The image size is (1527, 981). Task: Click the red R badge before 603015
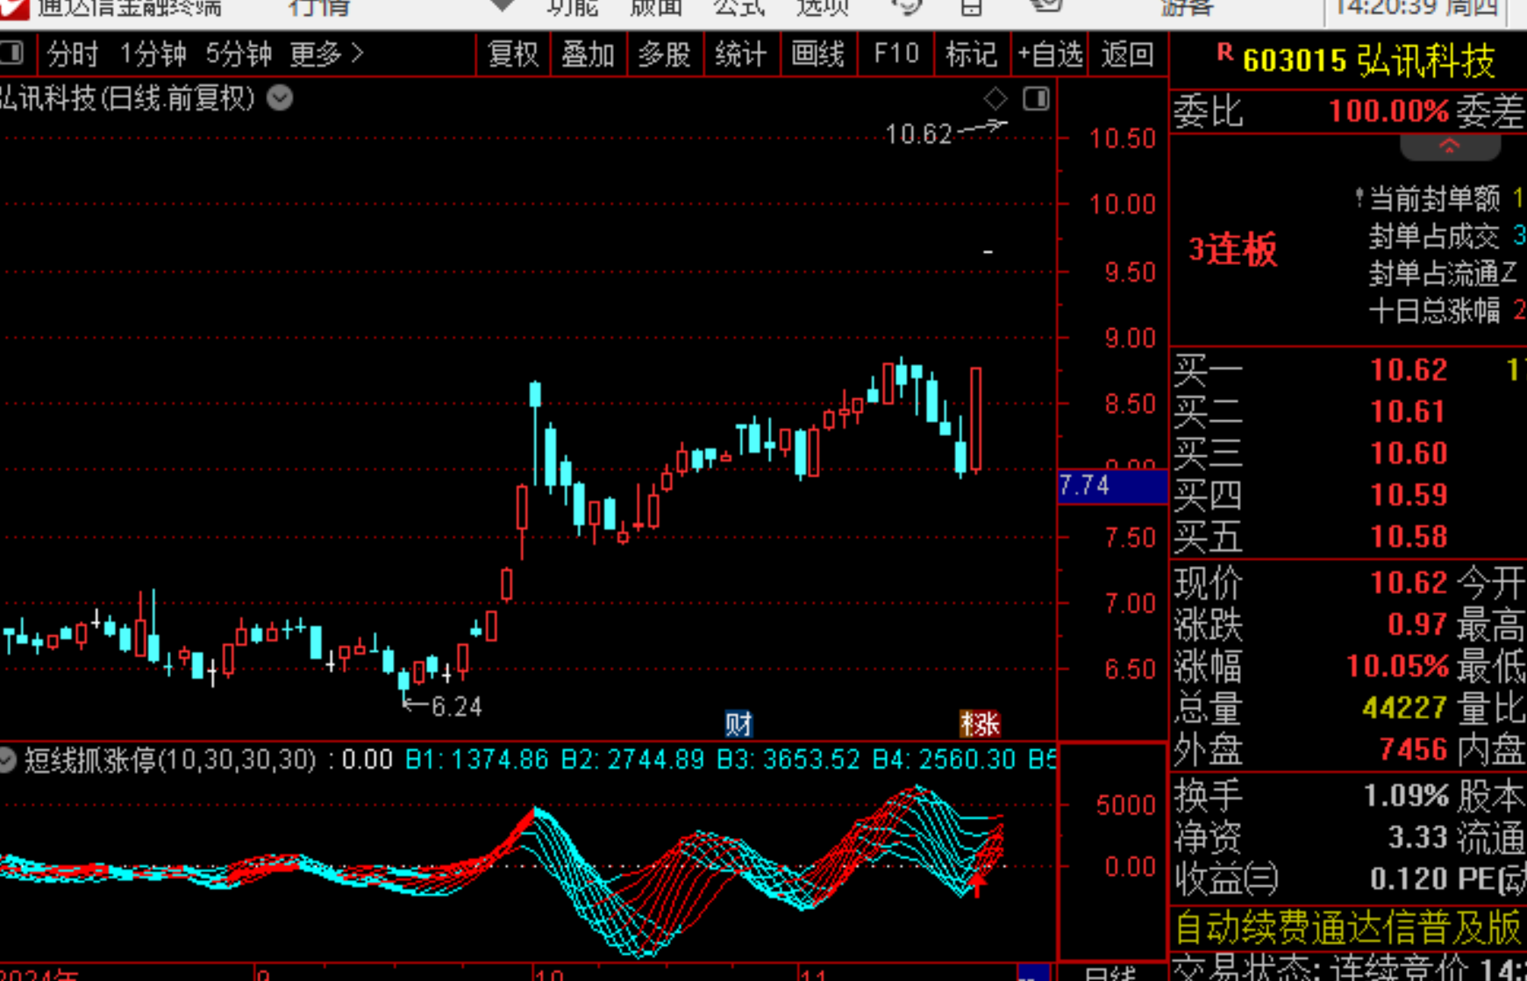pyautogui.click(x=1225, y=54)
